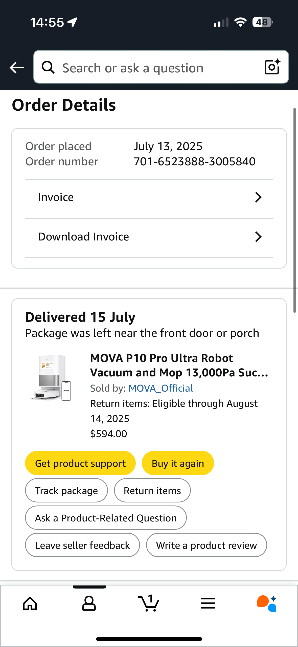
Task: Expand the Invoice row chevron
Action: [x=258, y=197]
